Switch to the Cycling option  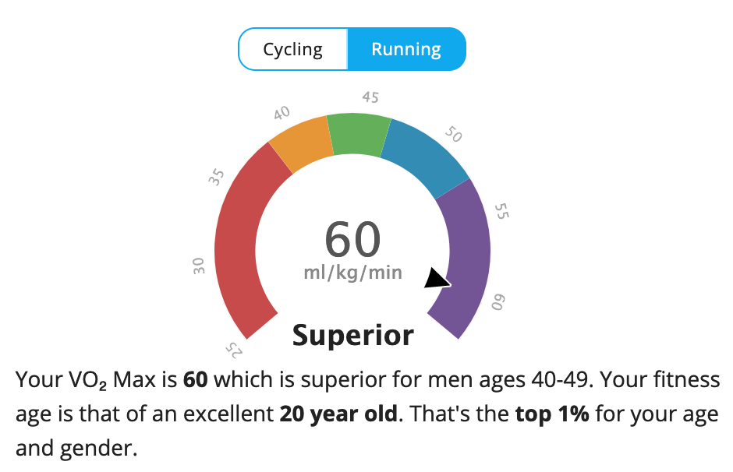292,50
